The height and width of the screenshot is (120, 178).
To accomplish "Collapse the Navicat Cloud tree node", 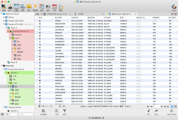I will [x=2, y=14].
